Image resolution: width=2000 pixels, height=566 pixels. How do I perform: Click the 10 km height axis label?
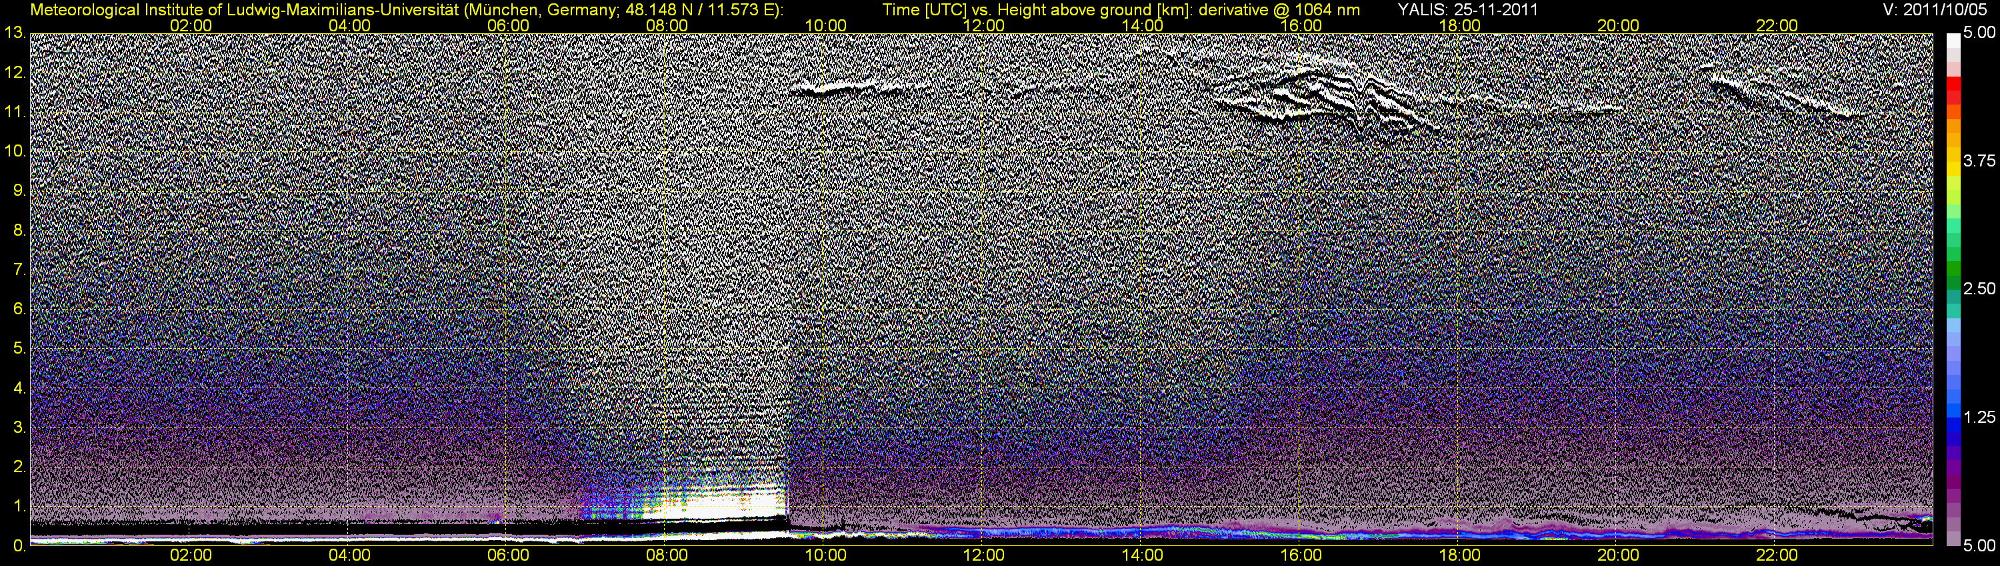14,151
